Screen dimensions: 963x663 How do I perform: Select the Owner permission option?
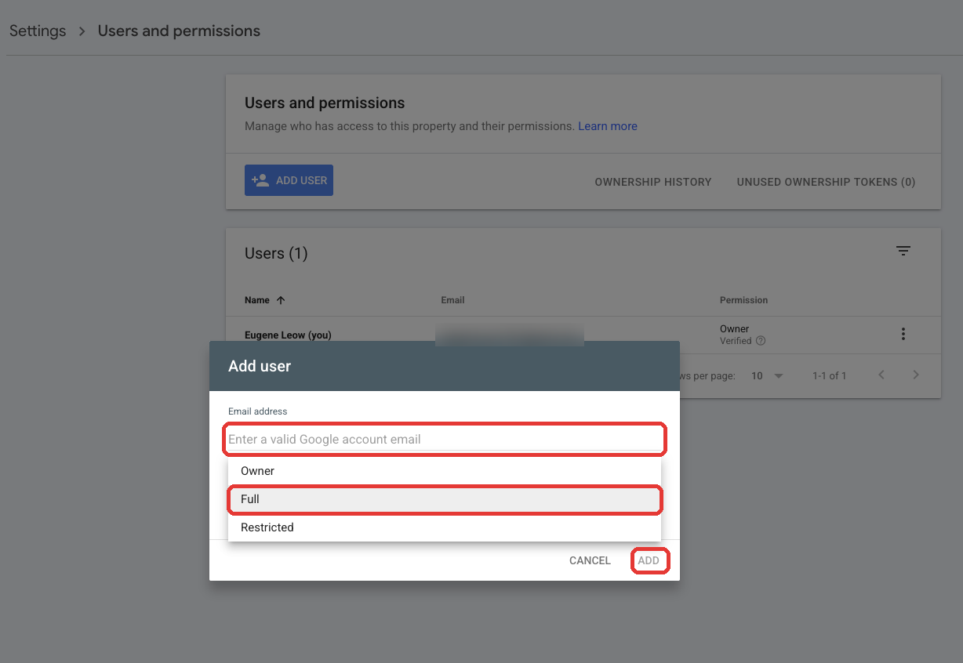click(445, 471)
